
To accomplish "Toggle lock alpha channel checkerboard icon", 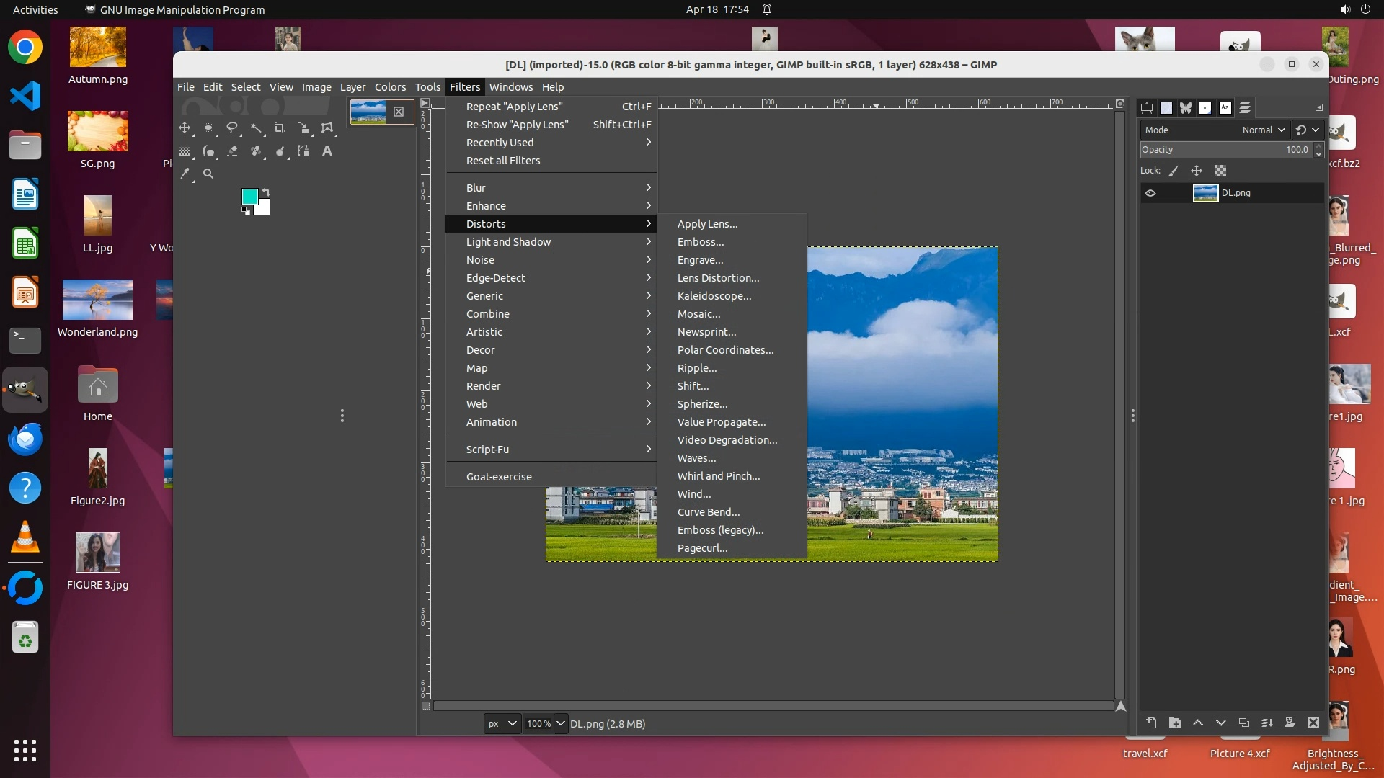I will pos(1220,171).
